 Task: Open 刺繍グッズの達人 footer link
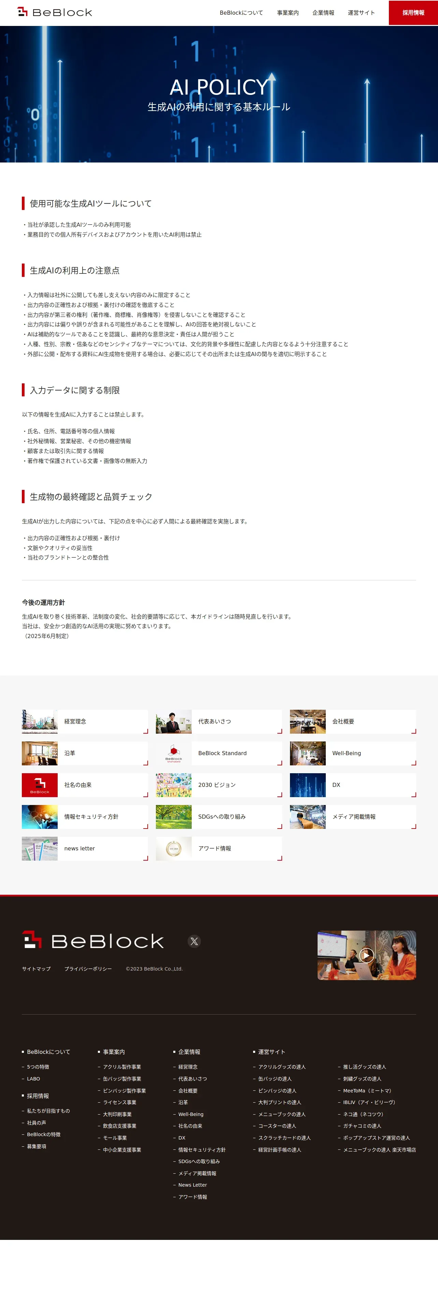click(x=362, y=1079)
